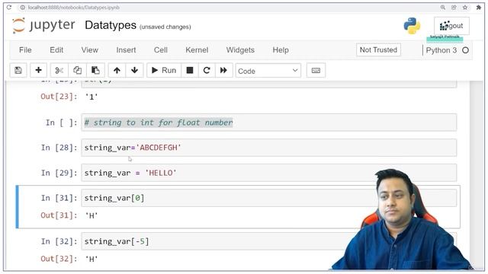Click the Not Trusted button
This screenshot has height=274, width=488.
(x=378, y=50)
